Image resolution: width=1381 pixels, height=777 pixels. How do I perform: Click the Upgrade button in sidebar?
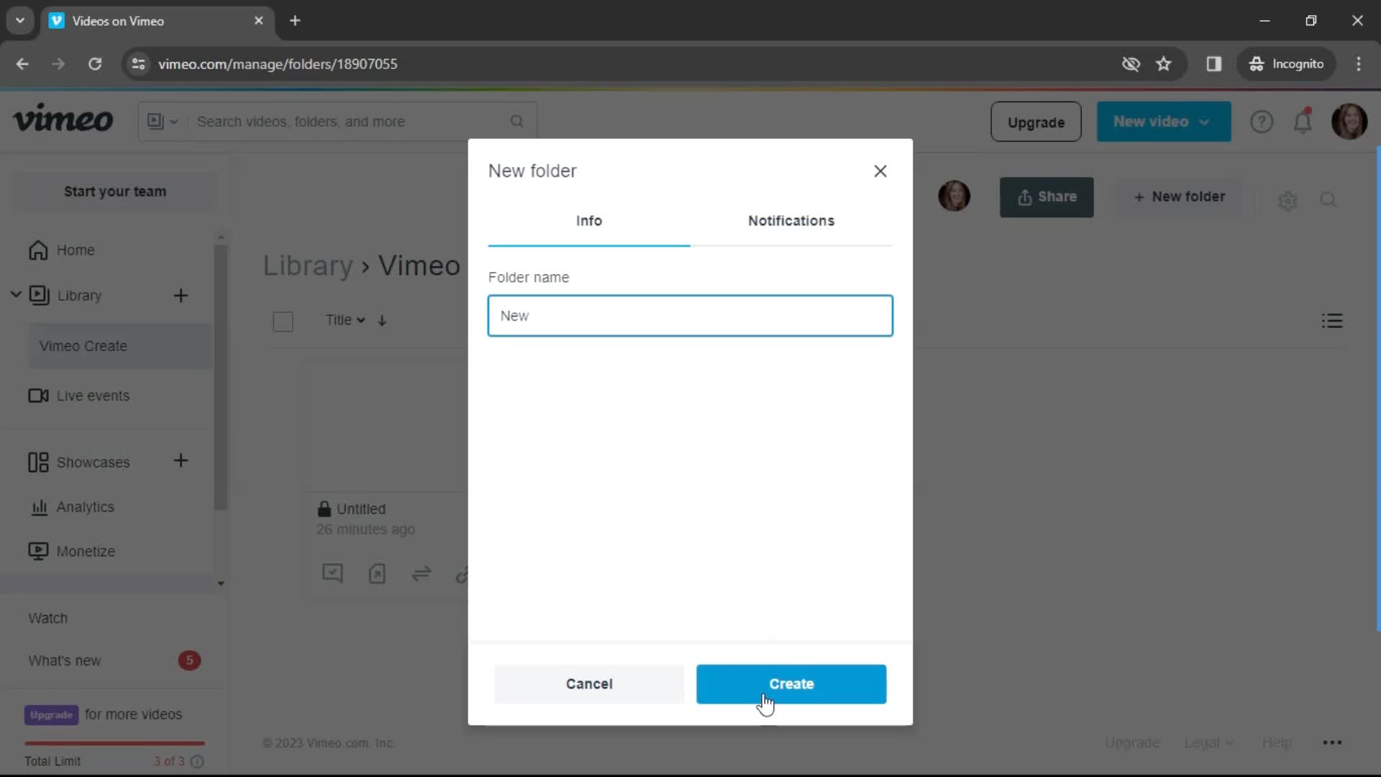[51, 714]
